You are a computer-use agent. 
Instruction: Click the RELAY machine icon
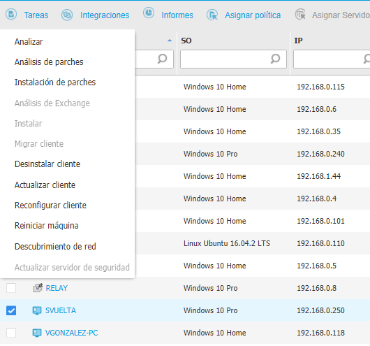click(x=38, y=288)
